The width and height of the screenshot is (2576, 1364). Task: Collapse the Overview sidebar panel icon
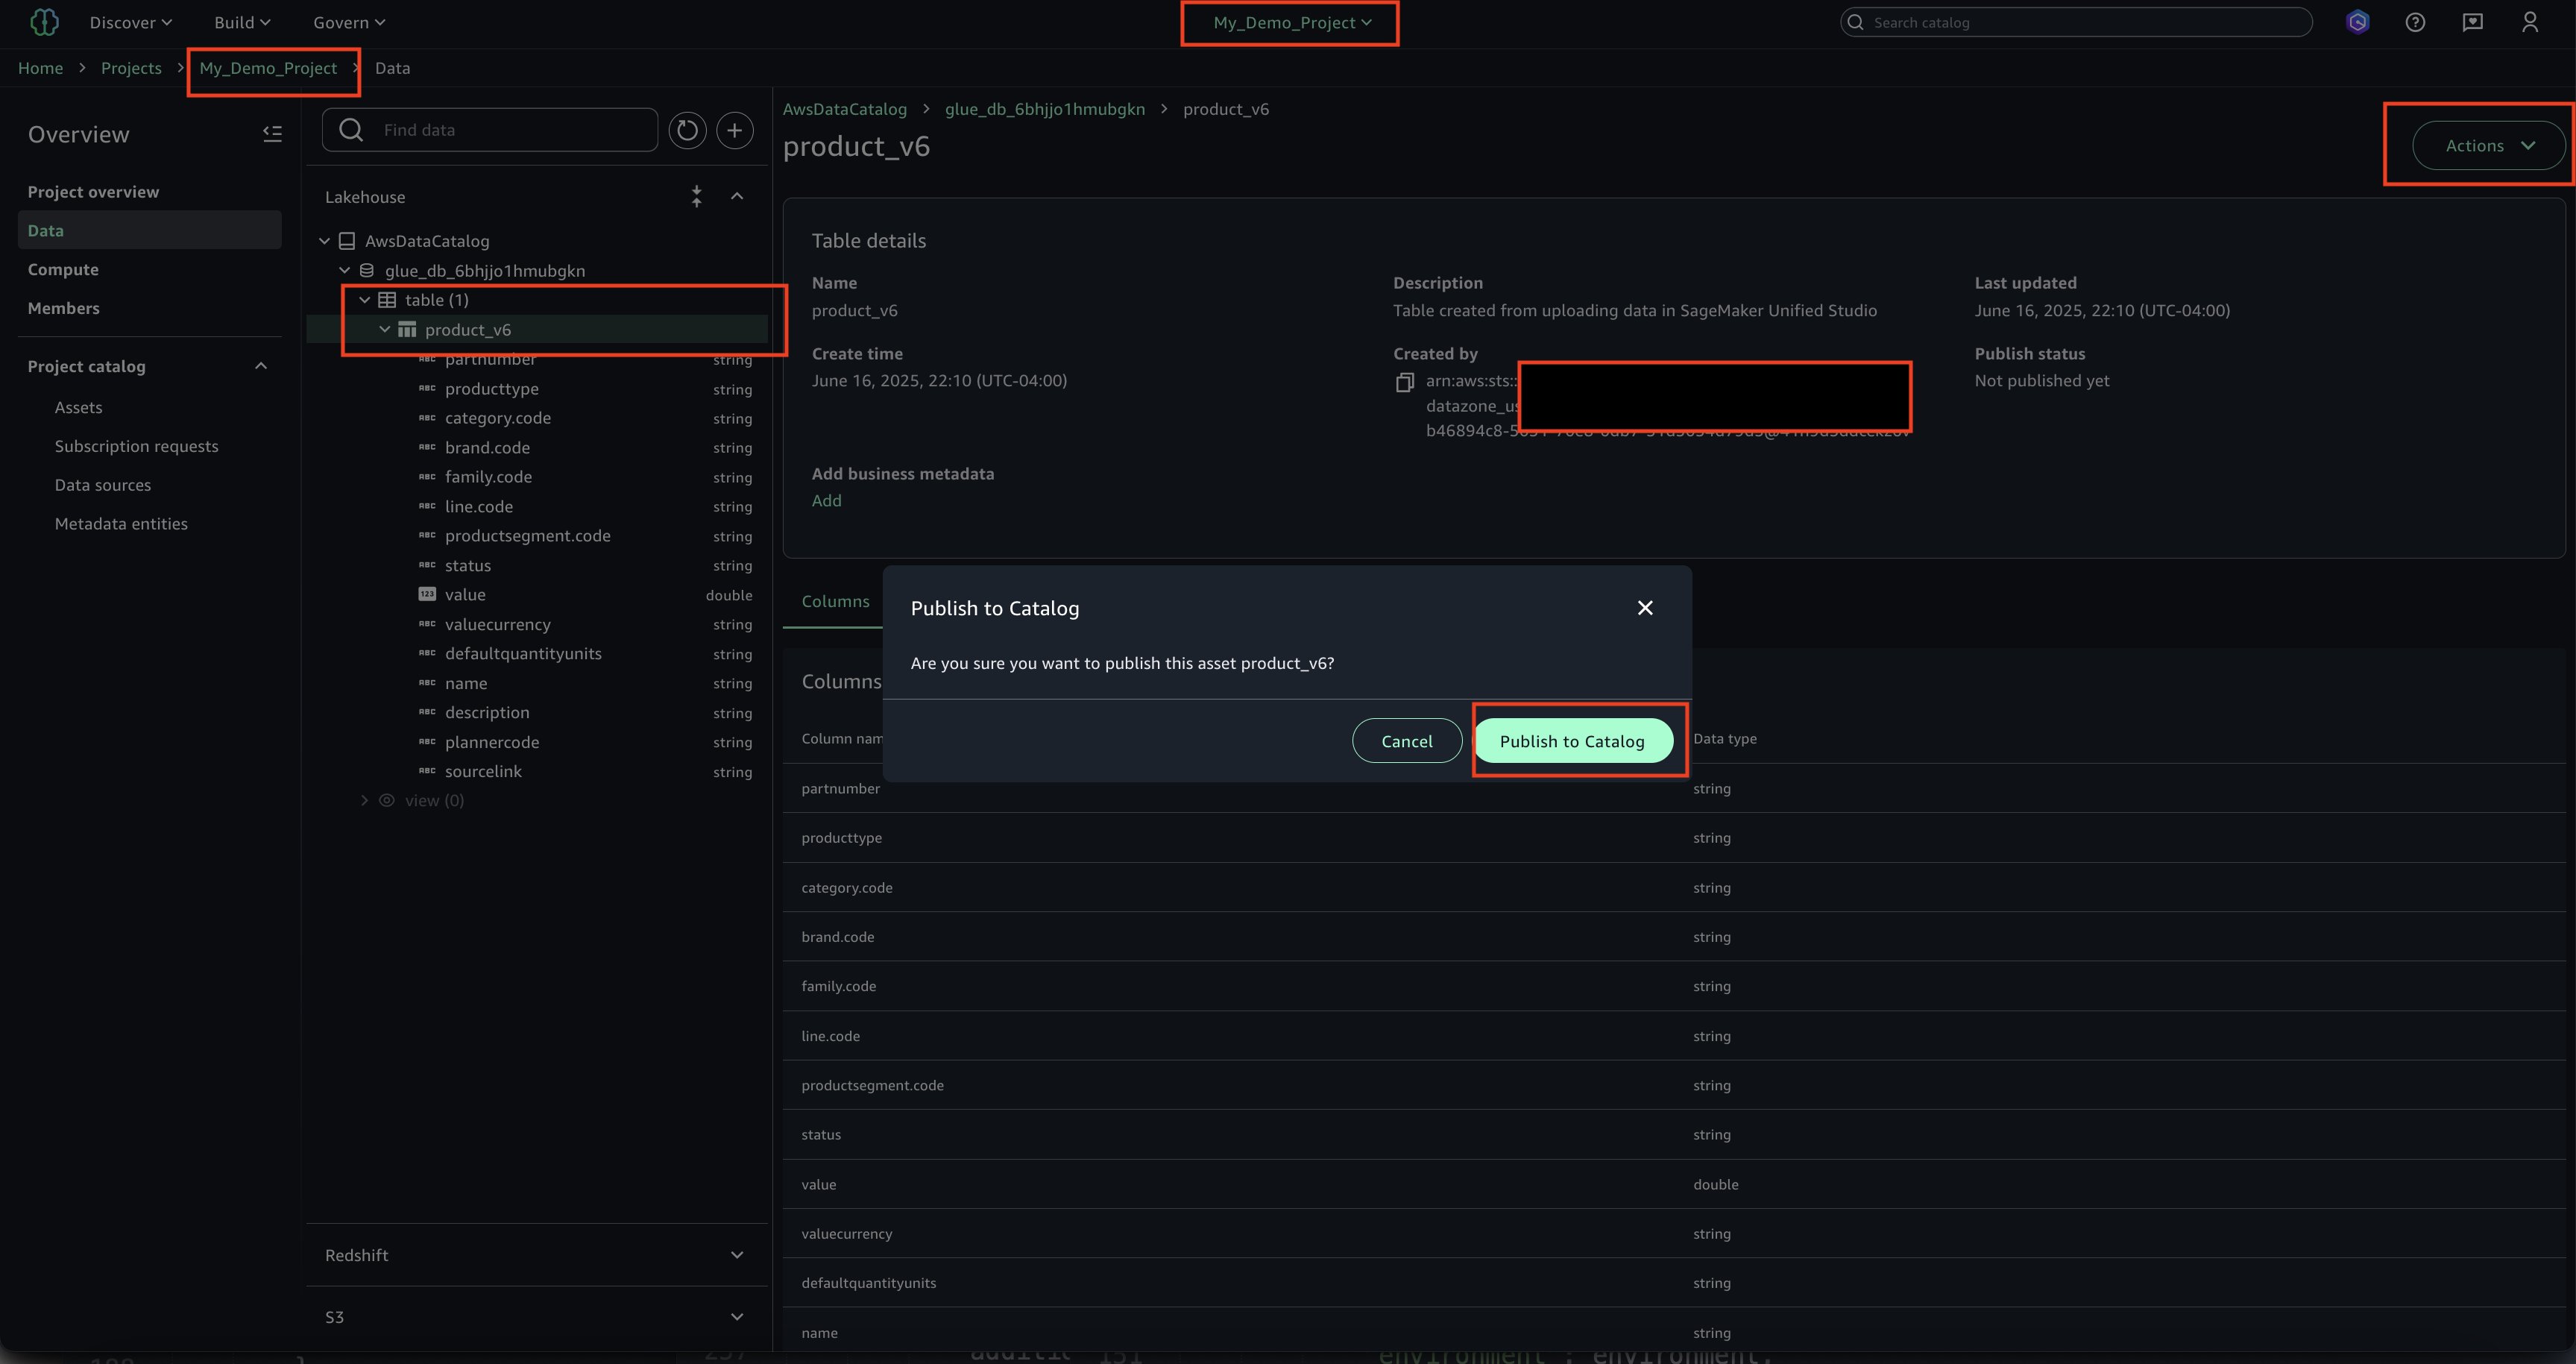tap(272, 134)
